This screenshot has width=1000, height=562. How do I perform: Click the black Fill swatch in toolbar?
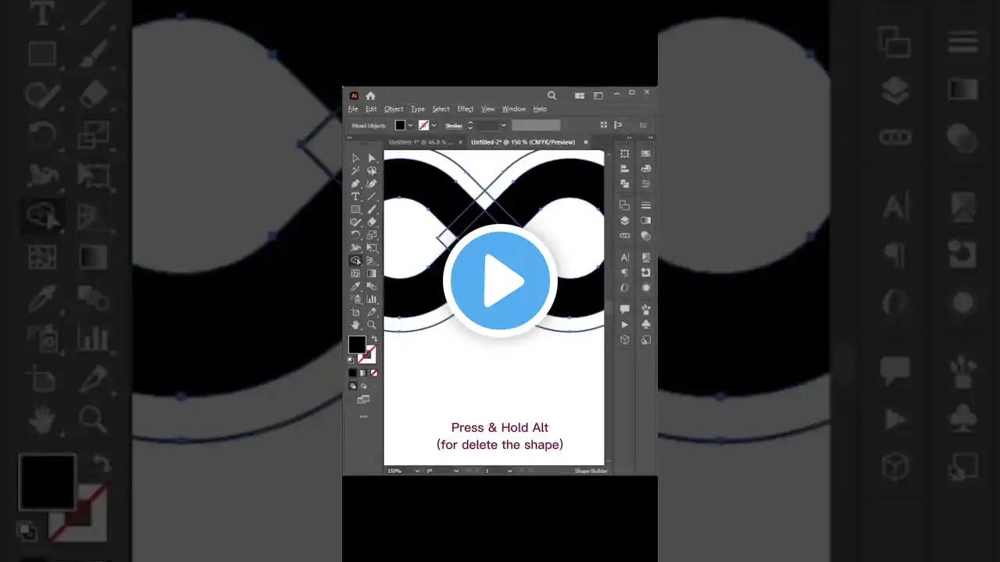click(x=357, y=344)
